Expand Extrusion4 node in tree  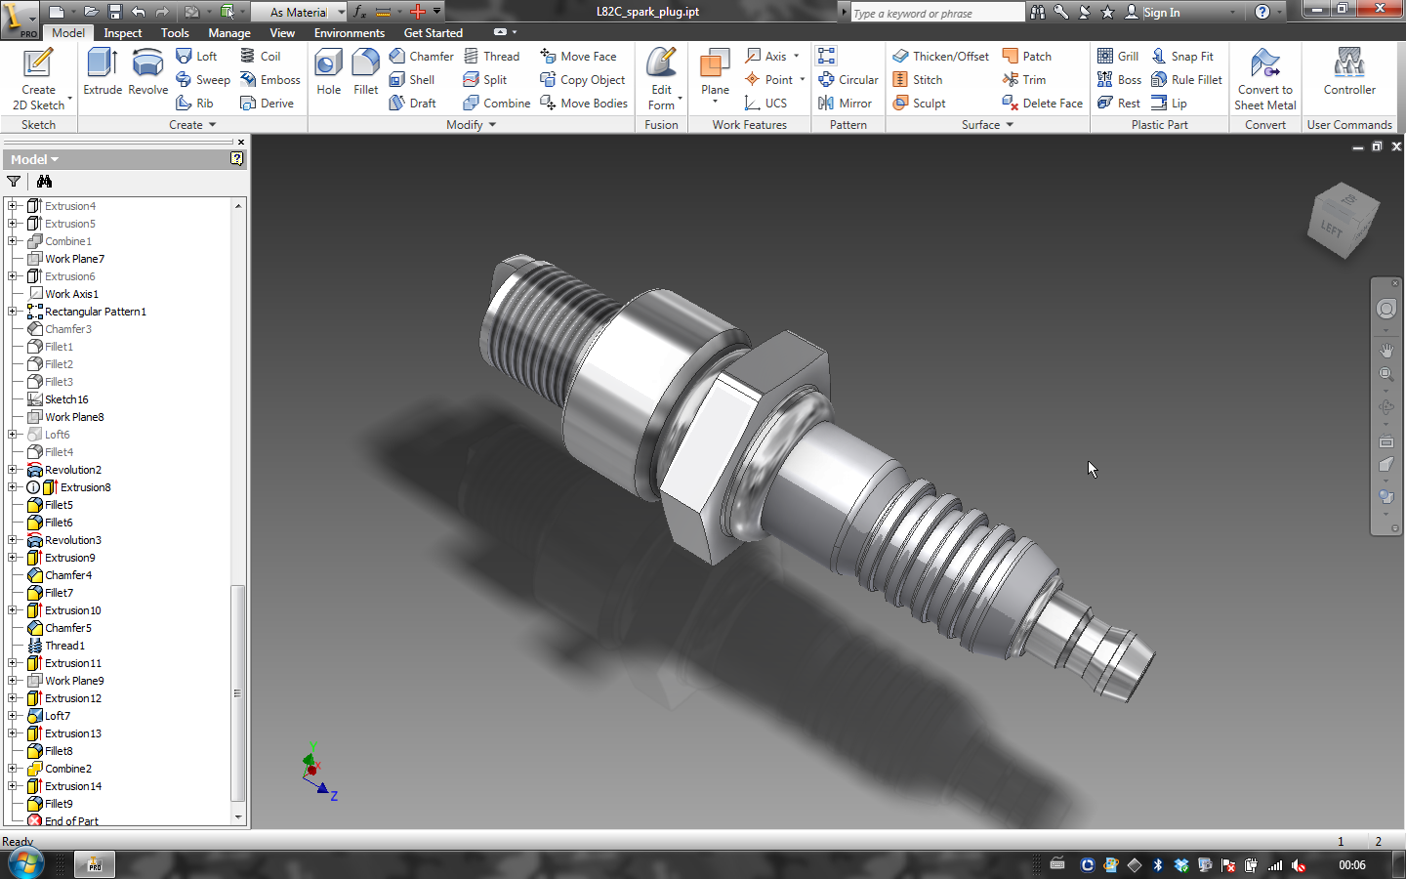point(13,206)
